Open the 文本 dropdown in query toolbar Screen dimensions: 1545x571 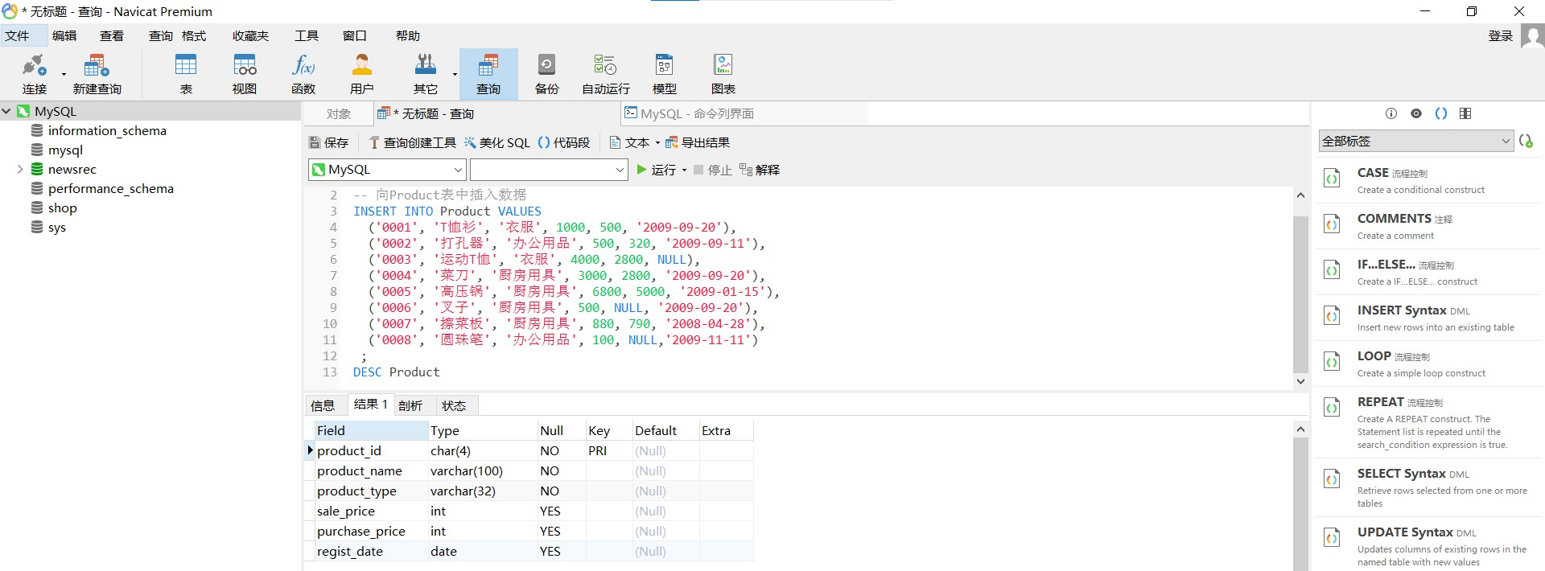pos(634,142)
